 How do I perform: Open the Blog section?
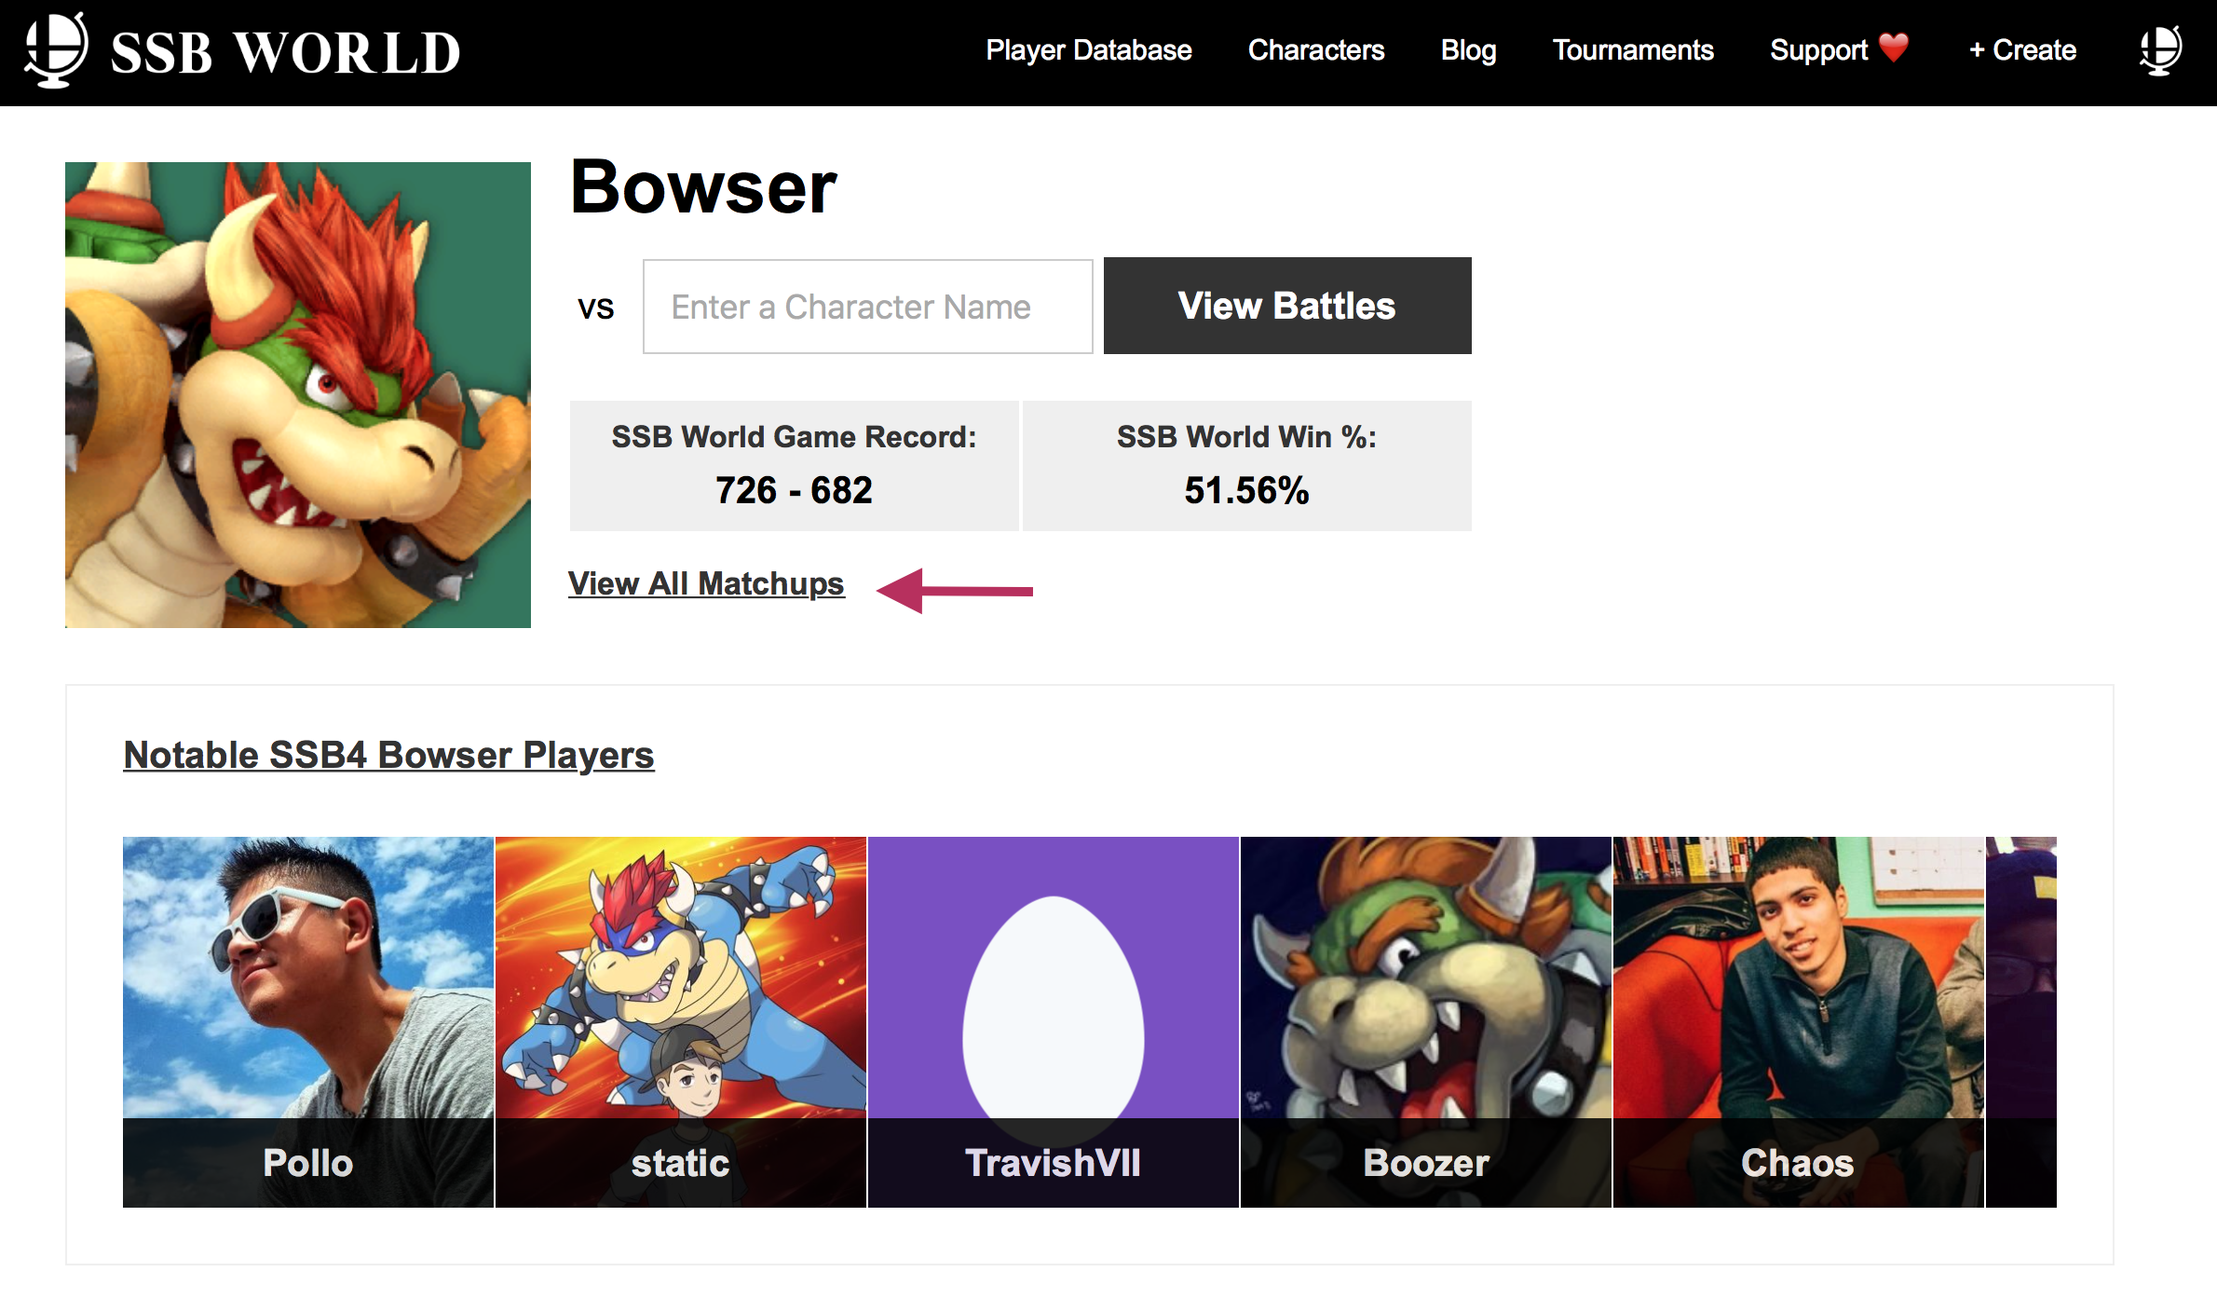pos(1469,49)
